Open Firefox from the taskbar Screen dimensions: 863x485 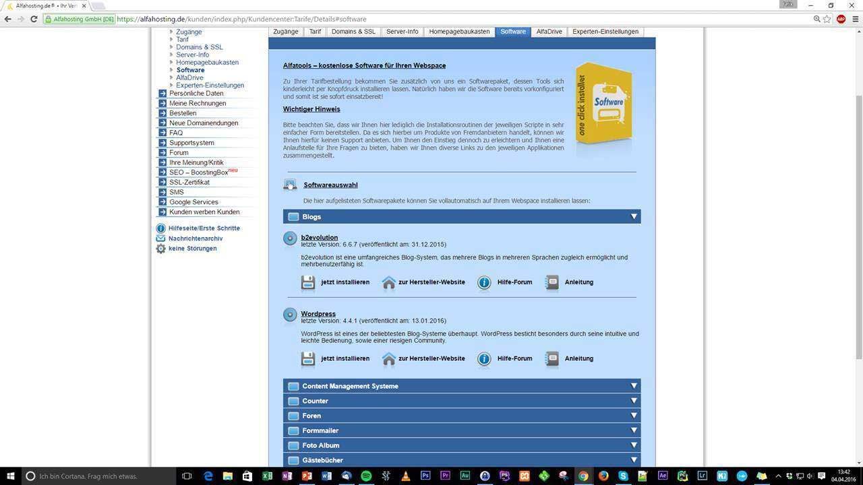[603, 476]
